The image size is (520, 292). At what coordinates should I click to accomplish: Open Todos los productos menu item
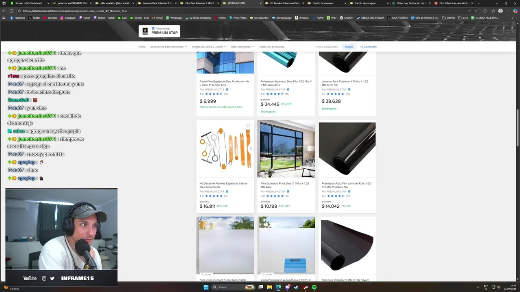(x=272, y=47)
